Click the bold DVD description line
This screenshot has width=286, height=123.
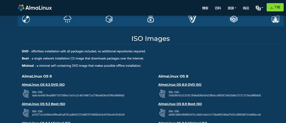(84, 51)
